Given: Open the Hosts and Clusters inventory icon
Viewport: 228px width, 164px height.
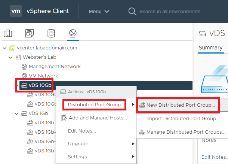Looking at the screenshot, I should (x=8, y=33).
